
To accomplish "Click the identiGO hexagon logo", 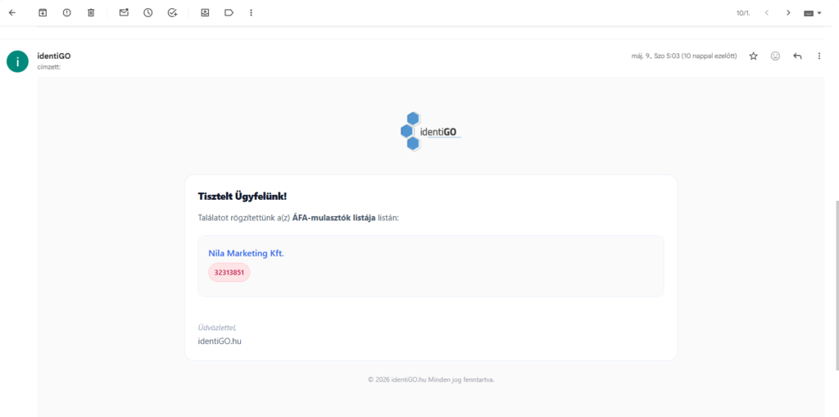I will [x=431, y=132].
